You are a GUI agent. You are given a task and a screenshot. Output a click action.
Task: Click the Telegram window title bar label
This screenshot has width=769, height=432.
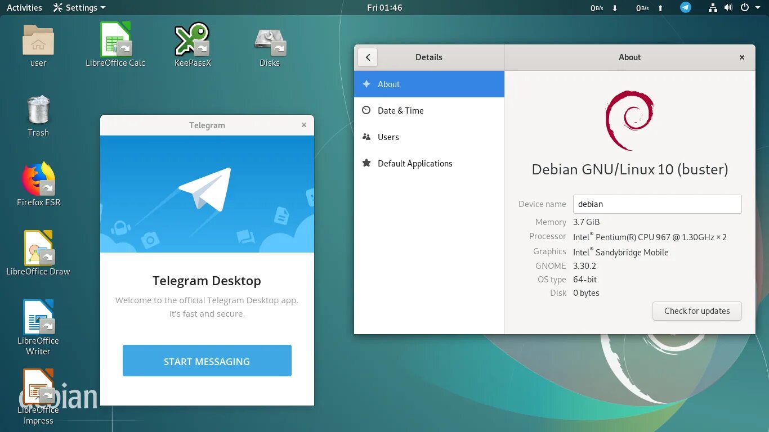point(207,125)
